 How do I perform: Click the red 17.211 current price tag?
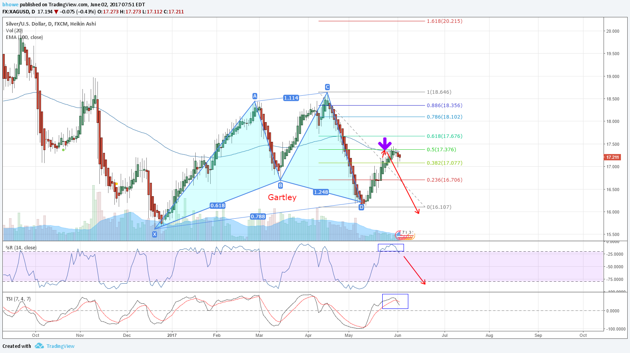click(x=613, y=157)
